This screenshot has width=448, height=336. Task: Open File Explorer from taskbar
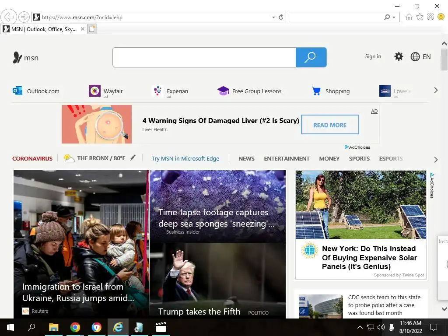pyautogui.click(x=53, y=327)
